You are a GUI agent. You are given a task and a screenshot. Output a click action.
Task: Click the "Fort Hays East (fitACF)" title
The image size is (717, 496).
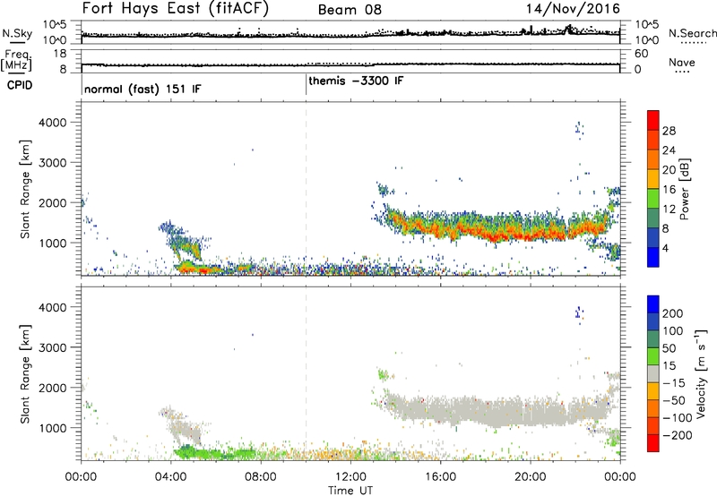[176, 9]
